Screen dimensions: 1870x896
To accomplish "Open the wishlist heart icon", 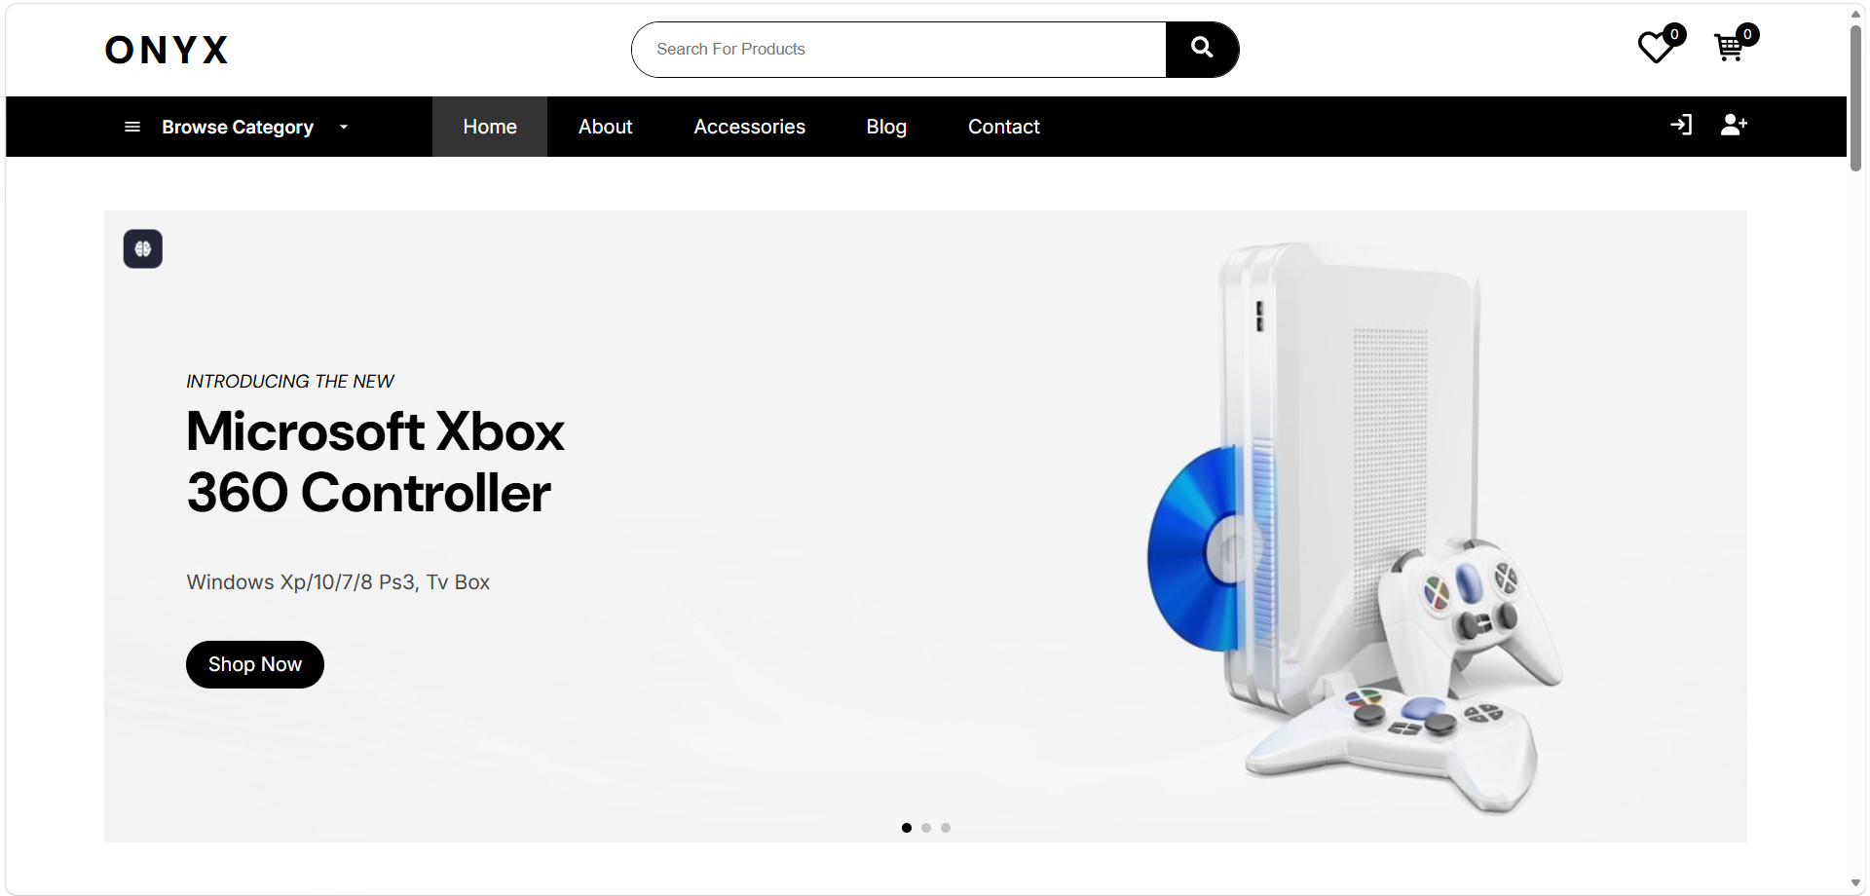I will [1656, 47].
